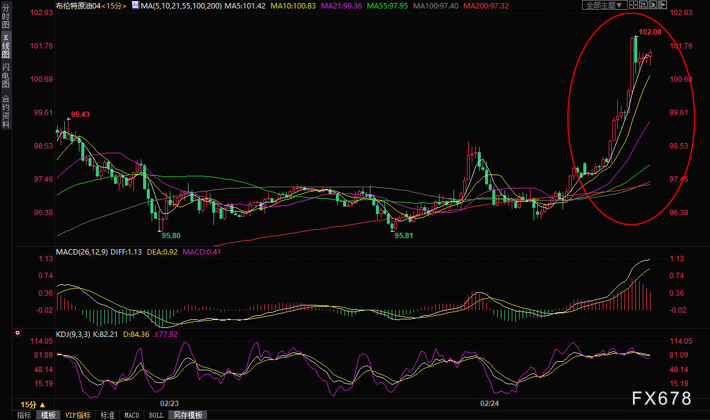Click the 99.43 high price label
The height and width of the screenshot is (420, 710).
pos(80,114)
